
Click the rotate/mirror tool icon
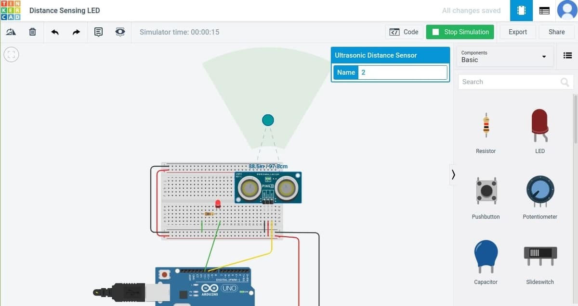pos(11,32)
